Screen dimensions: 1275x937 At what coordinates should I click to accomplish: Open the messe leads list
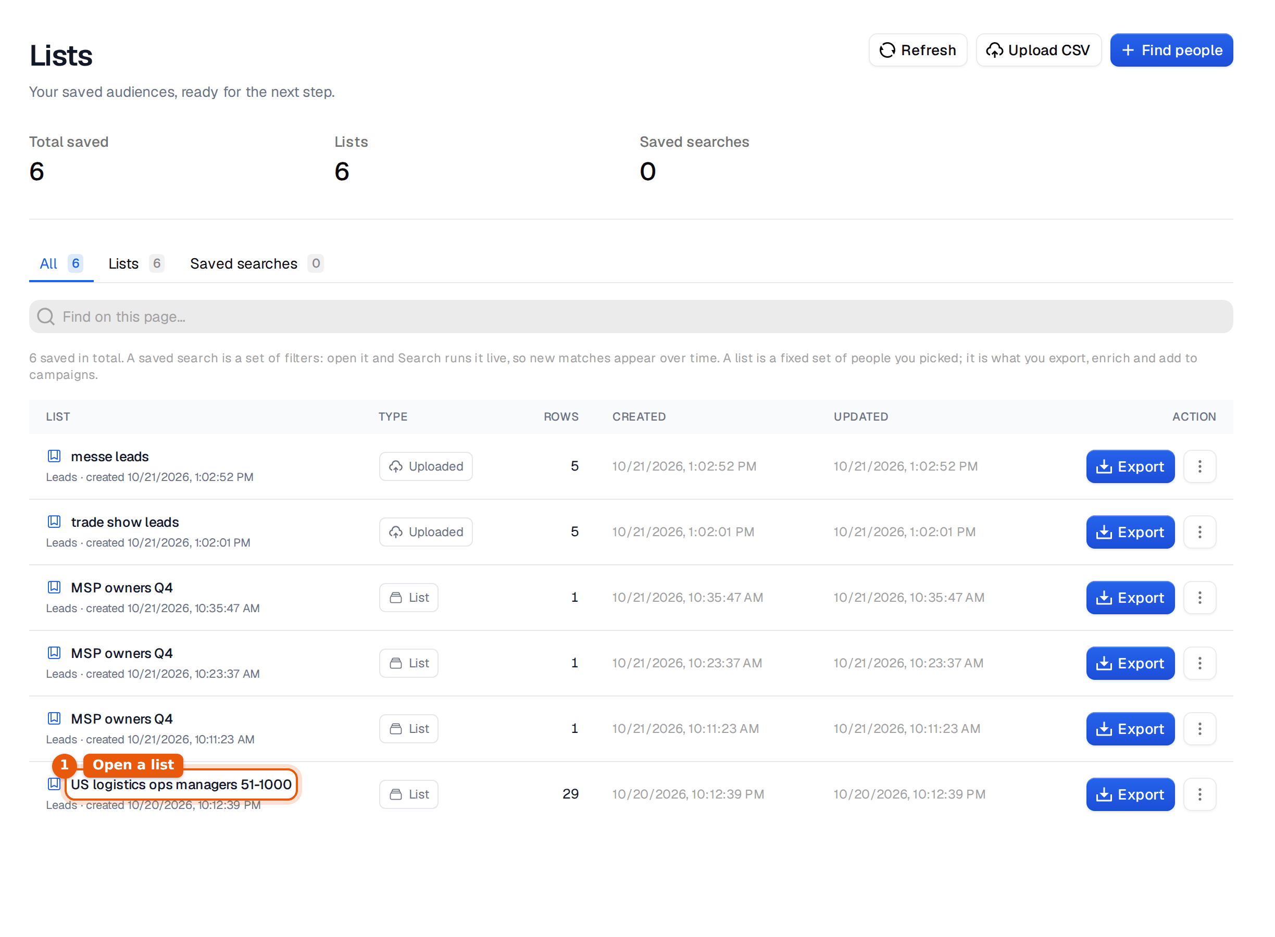tap(109, 457)
